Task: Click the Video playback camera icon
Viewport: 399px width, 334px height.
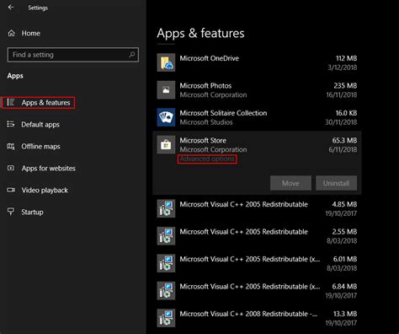Action: click(11, 191)
